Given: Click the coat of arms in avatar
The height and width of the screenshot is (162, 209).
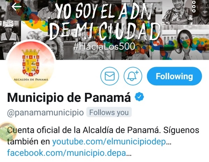Looking at the screenshot, I should (31, 63).
